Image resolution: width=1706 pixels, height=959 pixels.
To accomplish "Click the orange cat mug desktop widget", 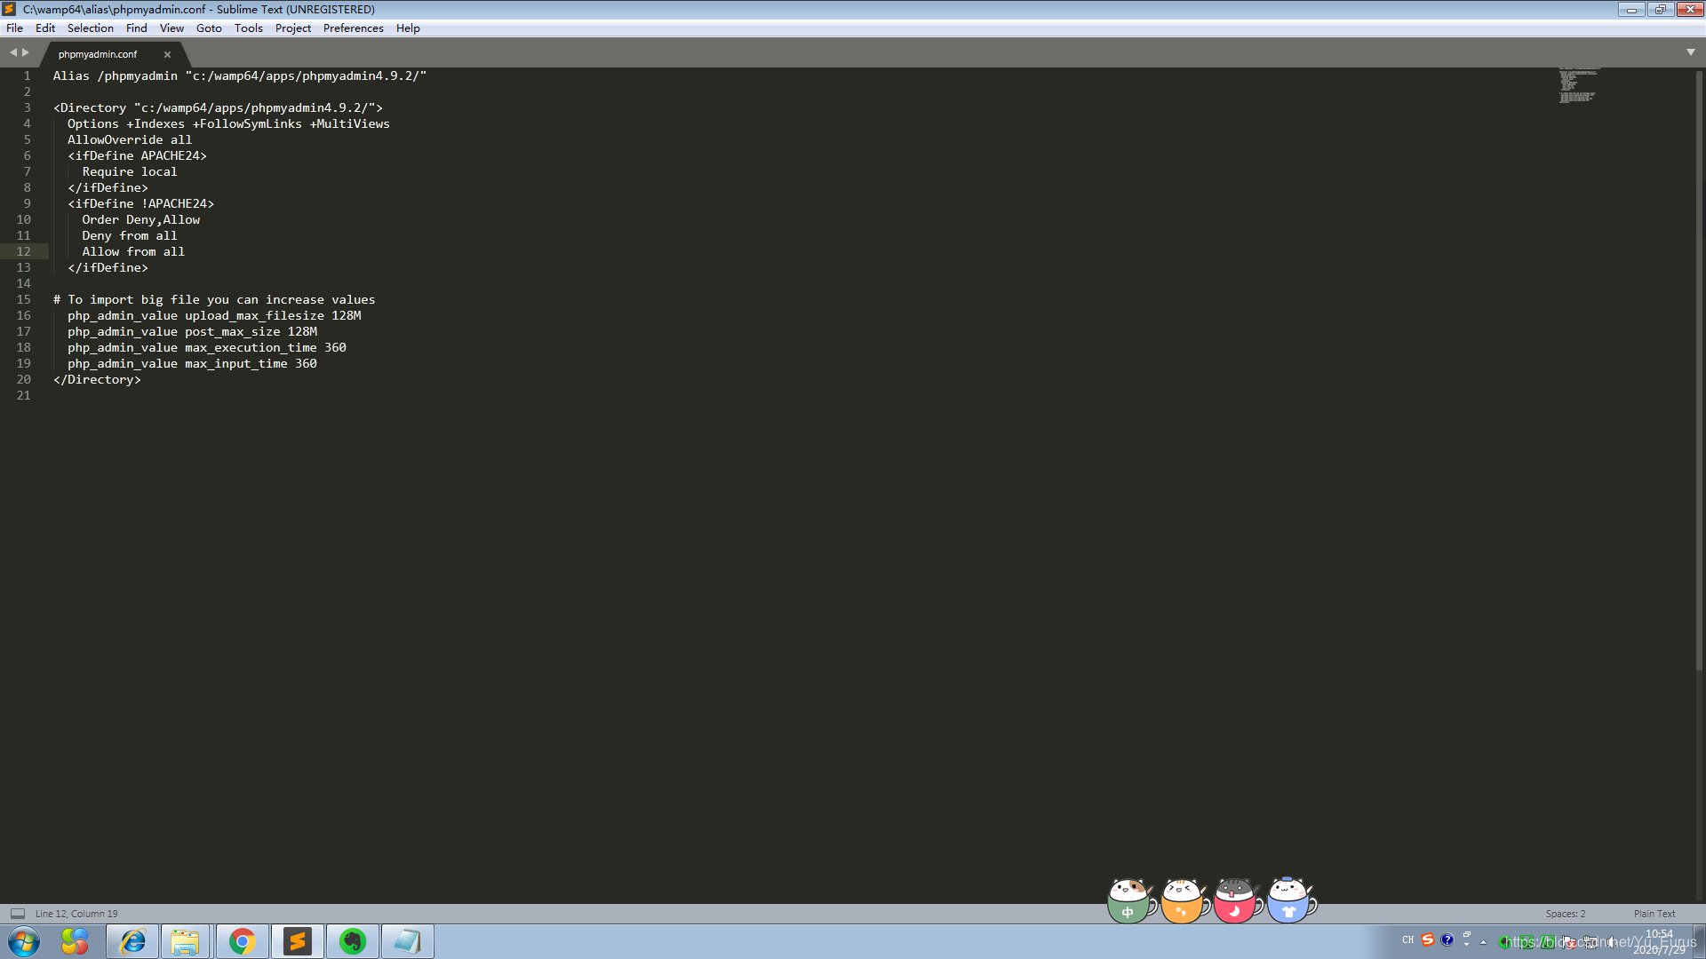I will pyautogui.click(x=1184, y=900).
